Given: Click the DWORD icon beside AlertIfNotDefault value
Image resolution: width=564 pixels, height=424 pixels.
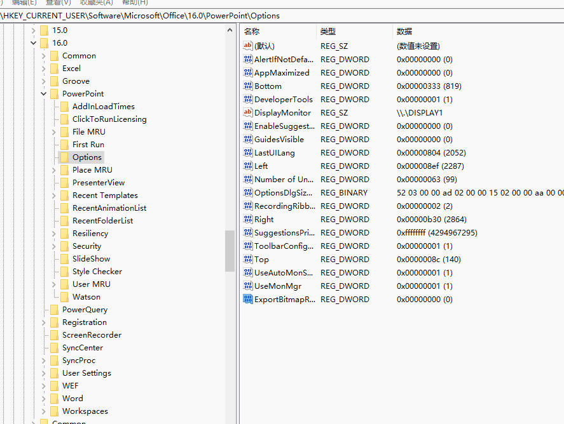Looking at the screenshot, I should tap(247, 59).
